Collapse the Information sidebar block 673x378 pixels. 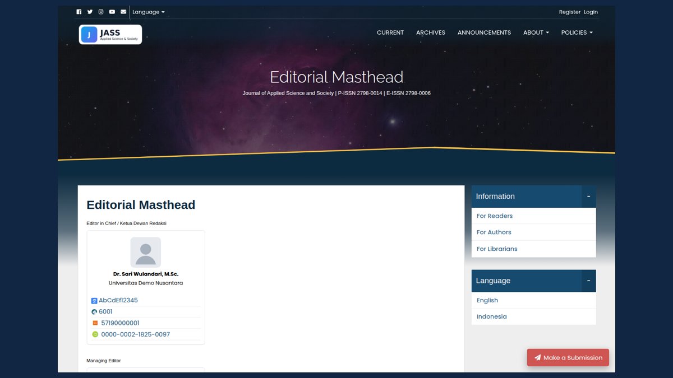tap(589, 197)
